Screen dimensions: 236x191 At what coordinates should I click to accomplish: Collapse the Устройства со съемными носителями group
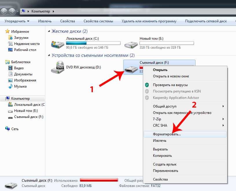(x=49, y=55)
